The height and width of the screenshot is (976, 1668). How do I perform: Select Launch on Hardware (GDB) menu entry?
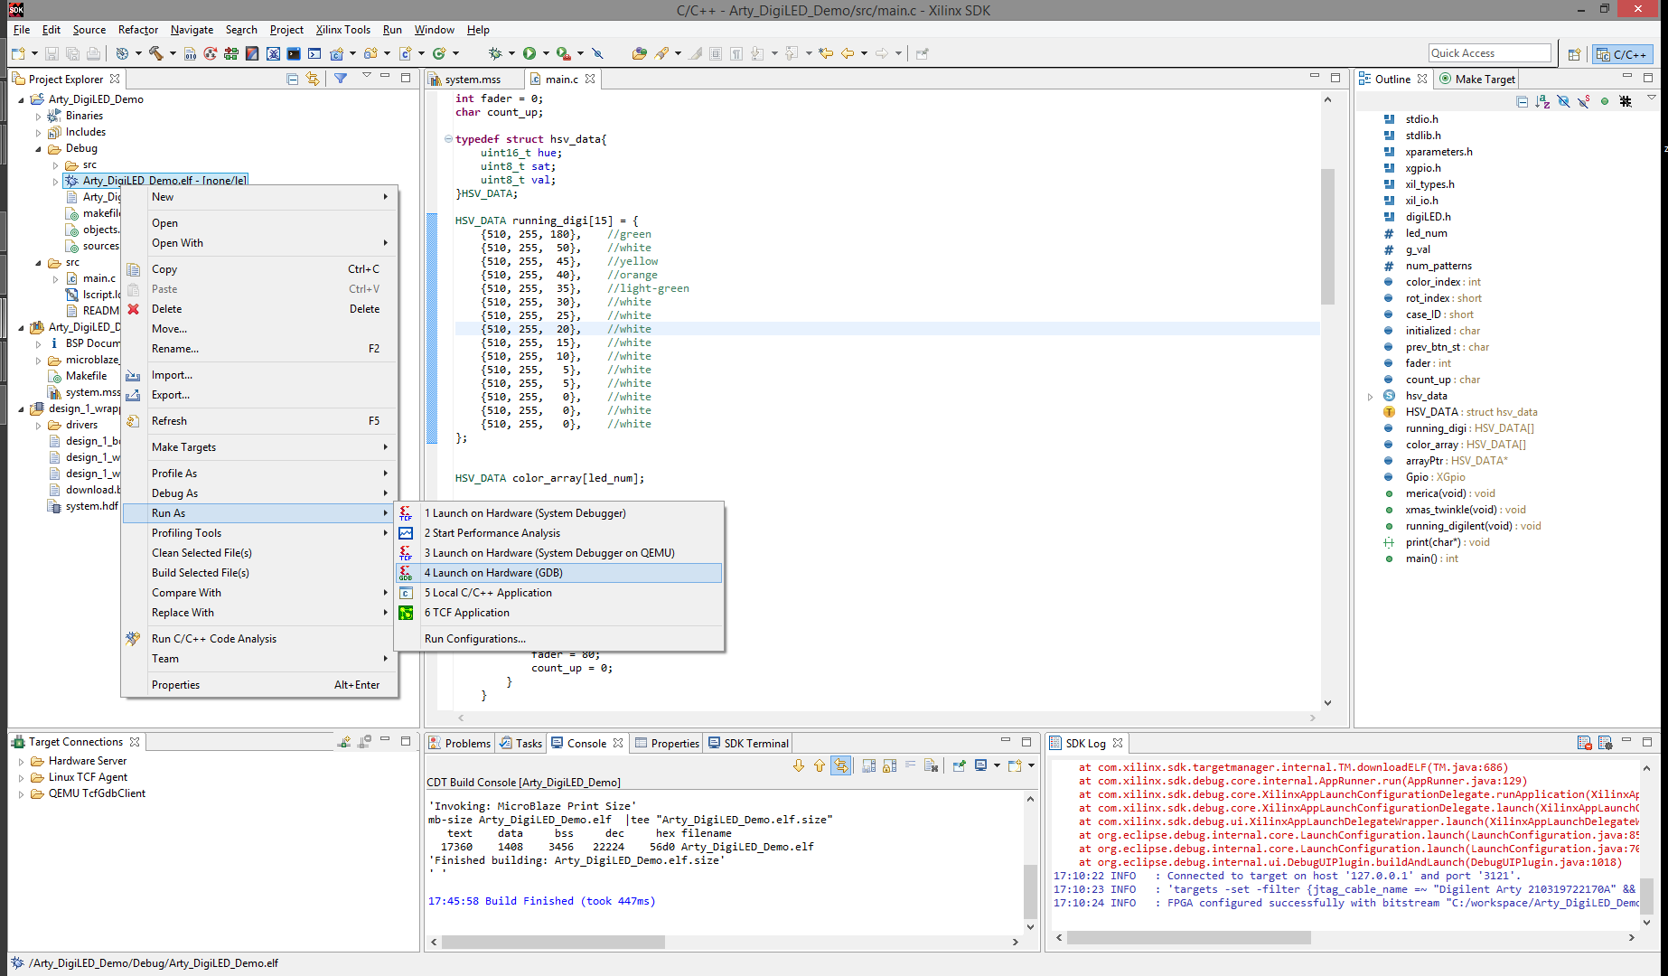coord(558,573)
